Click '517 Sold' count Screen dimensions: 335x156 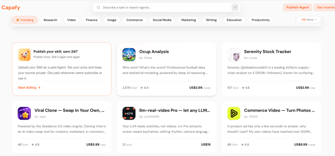[233, 88]
